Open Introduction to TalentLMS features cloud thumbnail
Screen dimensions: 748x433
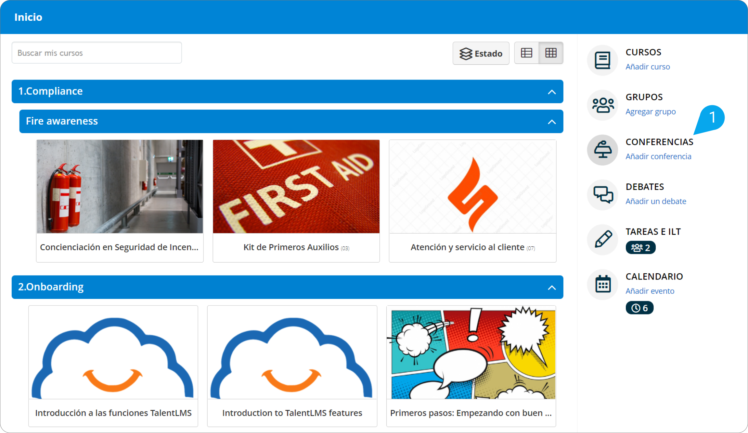coord(292,353)
